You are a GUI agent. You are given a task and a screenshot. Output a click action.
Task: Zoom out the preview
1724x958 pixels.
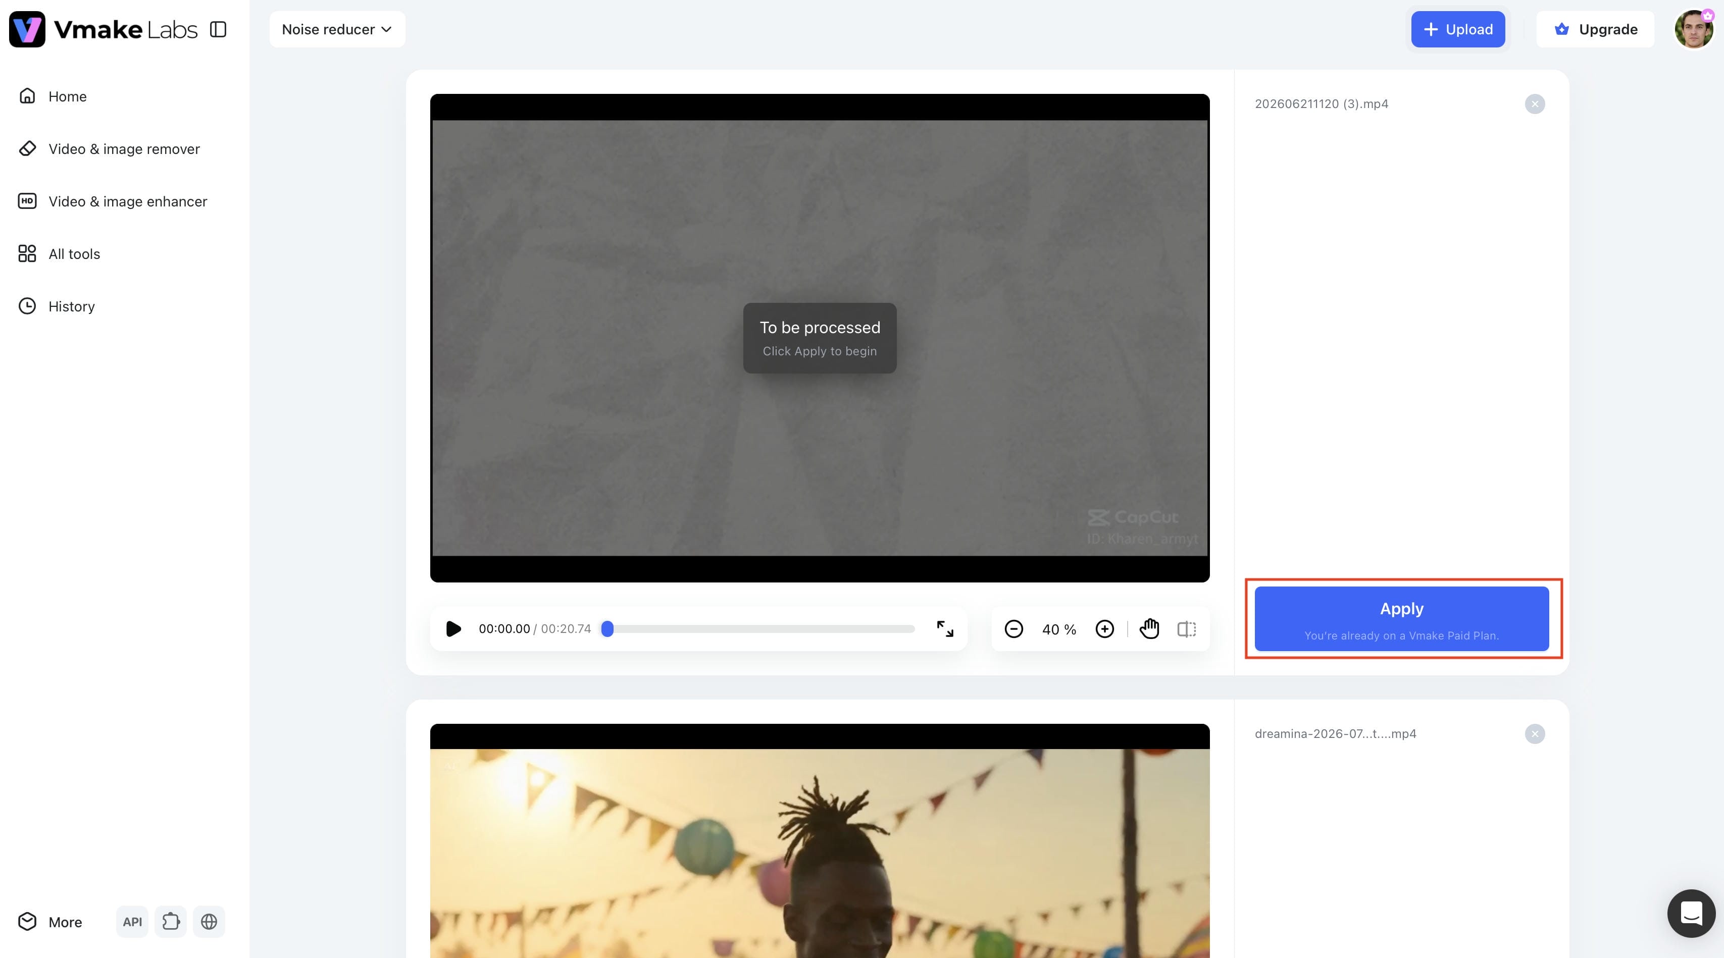pyautogui.click(x=1013, y=629)
